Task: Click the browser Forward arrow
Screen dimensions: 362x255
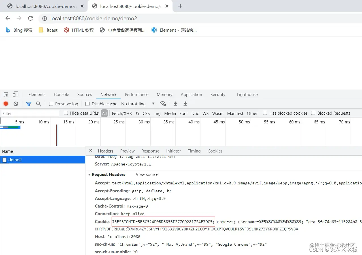Action: point(19,18)
